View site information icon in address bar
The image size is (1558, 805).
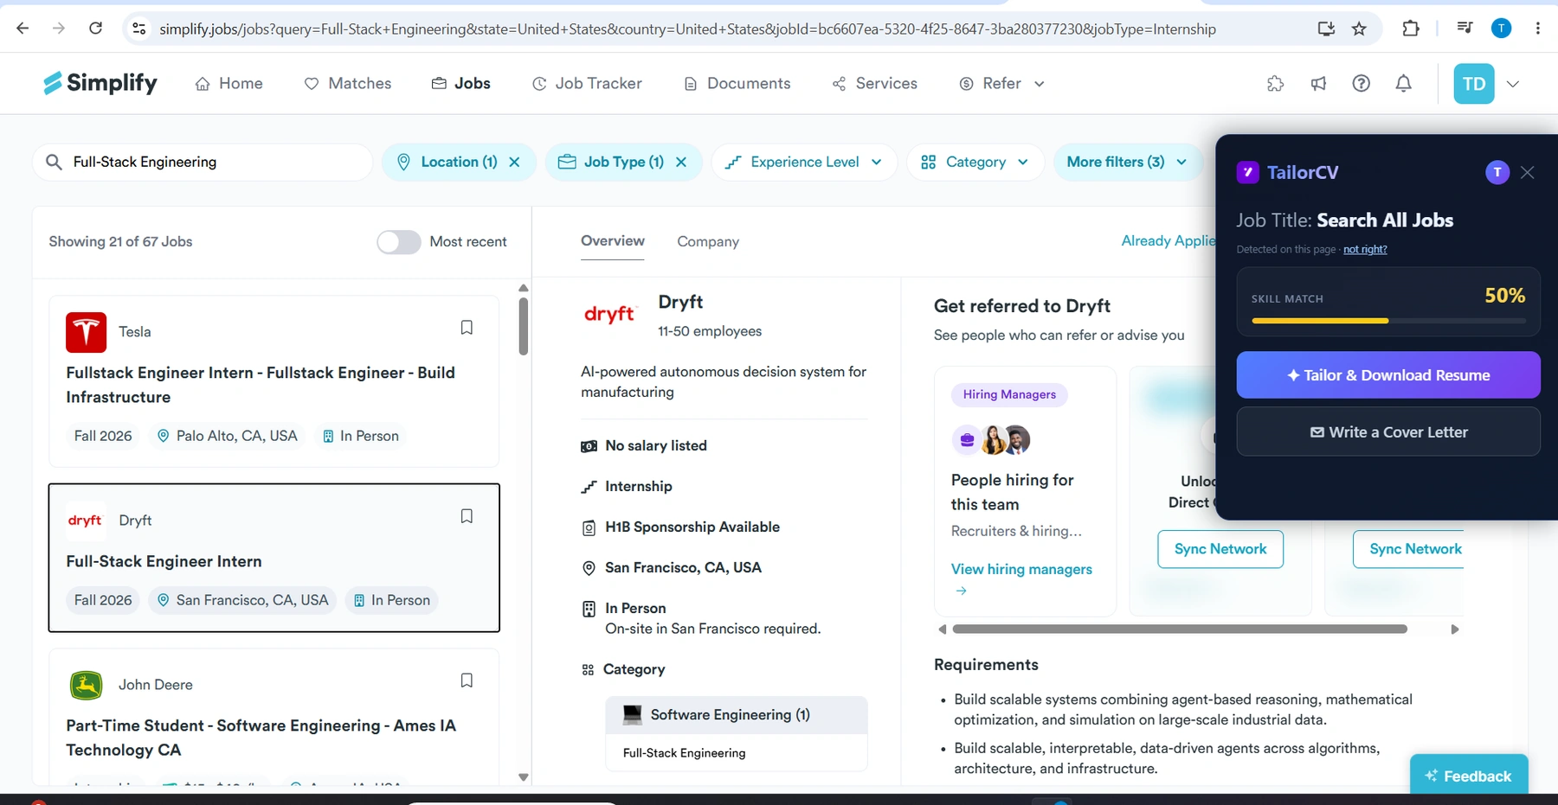[x=138, y=29]
